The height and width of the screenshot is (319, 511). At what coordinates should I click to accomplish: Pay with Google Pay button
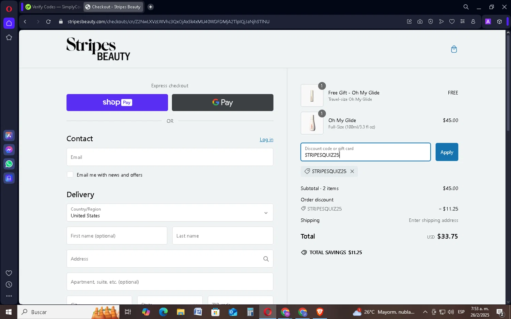point(222,102)
